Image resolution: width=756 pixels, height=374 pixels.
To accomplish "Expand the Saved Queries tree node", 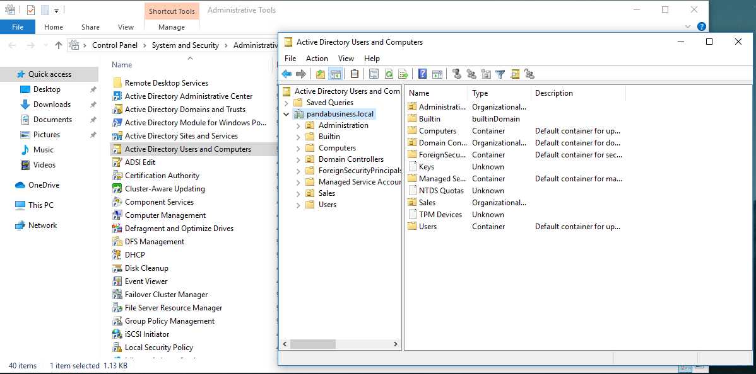I will pos(286,103).
